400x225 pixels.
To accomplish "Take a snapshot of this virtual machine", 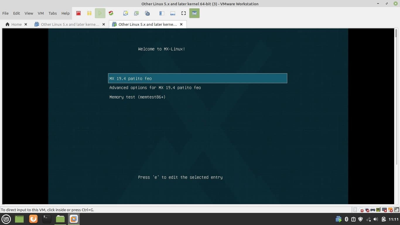I will pos(125,13).
